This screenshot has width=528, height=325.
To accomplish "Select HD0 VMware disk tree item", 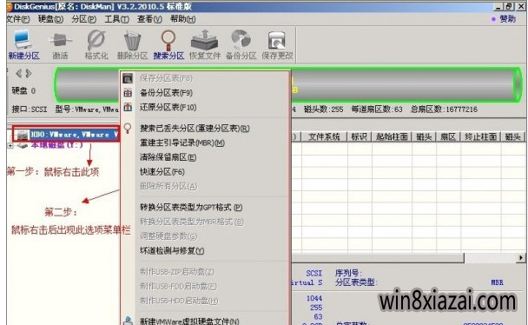I will [x=66, y=135].
